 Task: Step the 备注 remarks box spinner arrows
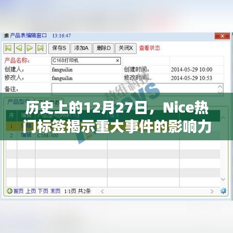pyautogui.click(x=220, y=89)
